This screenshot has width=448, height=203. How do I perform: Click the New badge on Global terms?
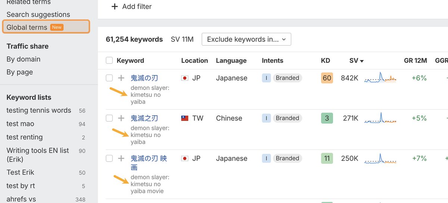tap(57, 27)
